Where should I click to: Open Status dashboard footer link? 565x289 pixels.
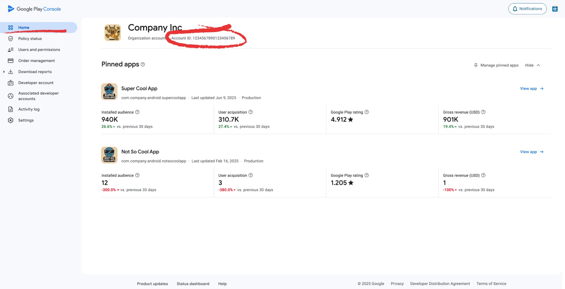pyautogui.click(x=193, y=284)
